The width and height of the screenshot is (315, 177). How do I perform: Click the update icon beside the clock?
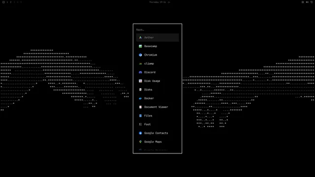169,2
